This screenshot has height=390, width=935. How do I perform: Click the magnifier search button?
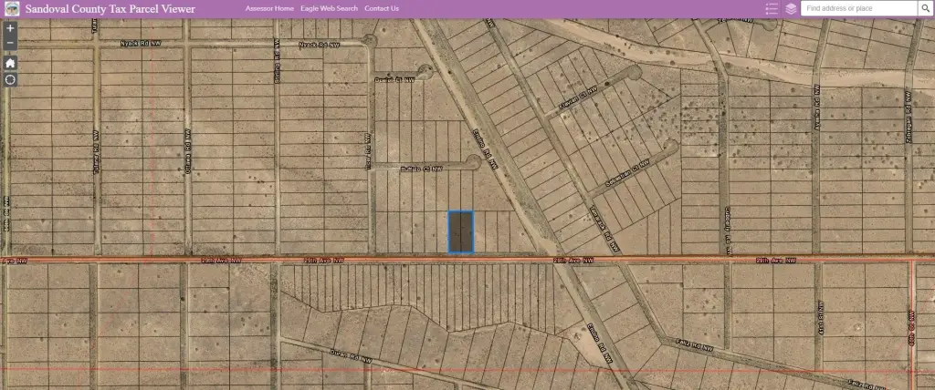[x=926, y=8]
